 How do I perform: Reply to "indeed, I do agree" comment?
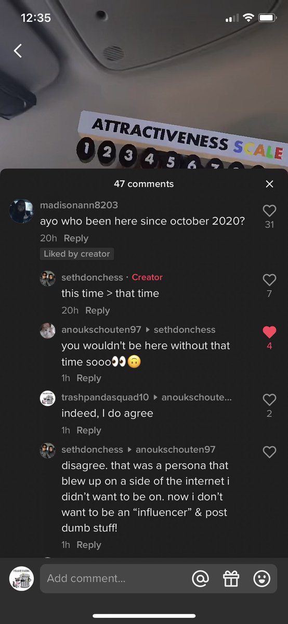point(88,431)
